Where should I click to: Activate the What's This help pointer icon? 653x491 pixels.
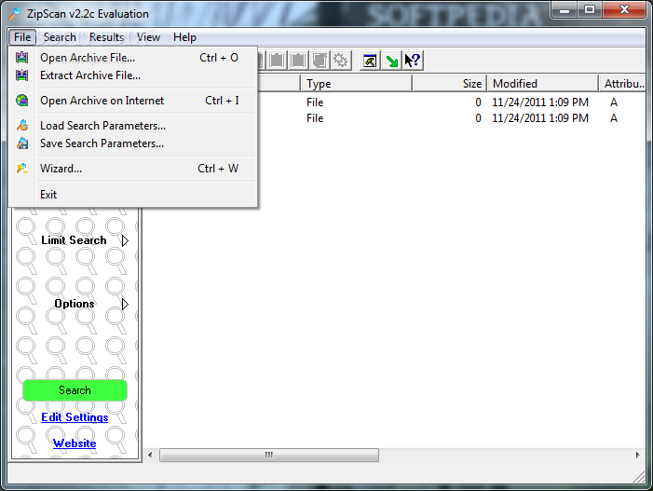click(413, 61)
